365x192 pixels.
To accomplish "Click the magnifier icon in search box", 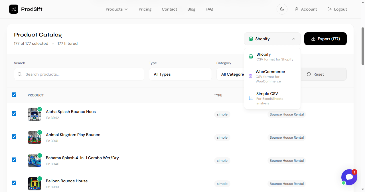I will pyautogui.click(x=20, y=74).
